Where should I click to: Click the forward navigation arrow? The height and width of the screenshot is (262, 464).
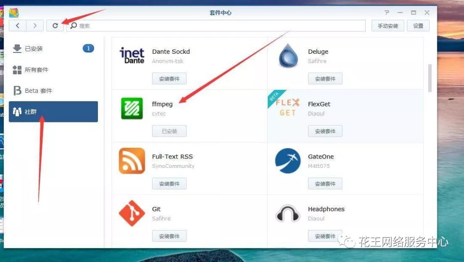pos(35,25)
